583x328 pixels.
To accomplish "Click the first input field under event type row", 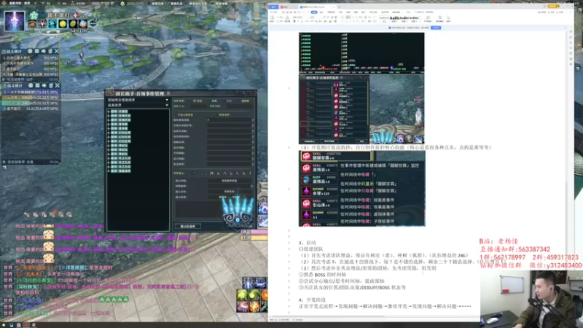I will [197, 106].
